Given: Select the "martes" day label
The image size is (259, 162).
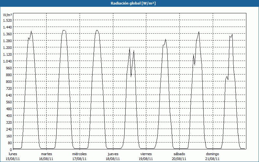Looking at the screenshot, I should [46, 154].
